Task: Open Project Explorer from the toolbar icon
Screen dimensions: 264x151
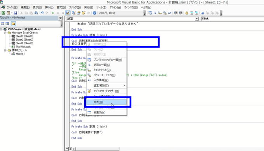Action: 74,13
